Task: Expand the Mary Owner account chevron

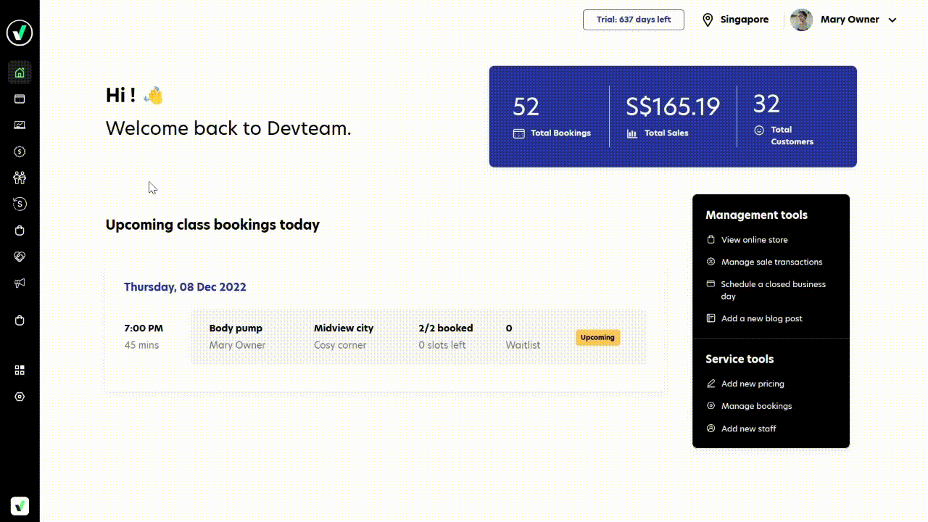Action: 892,20
